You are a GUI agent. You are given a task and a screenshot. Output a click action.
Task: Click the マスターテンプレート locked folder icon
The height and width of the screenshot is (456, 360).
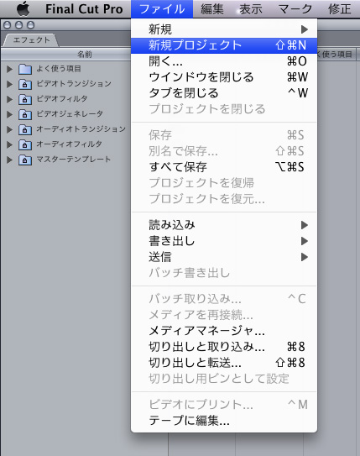pos(25,160)
